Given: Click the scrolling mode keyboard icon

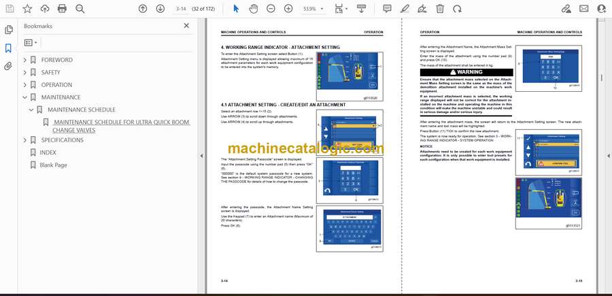Looking at the screenshot, I should coord(361,9).
